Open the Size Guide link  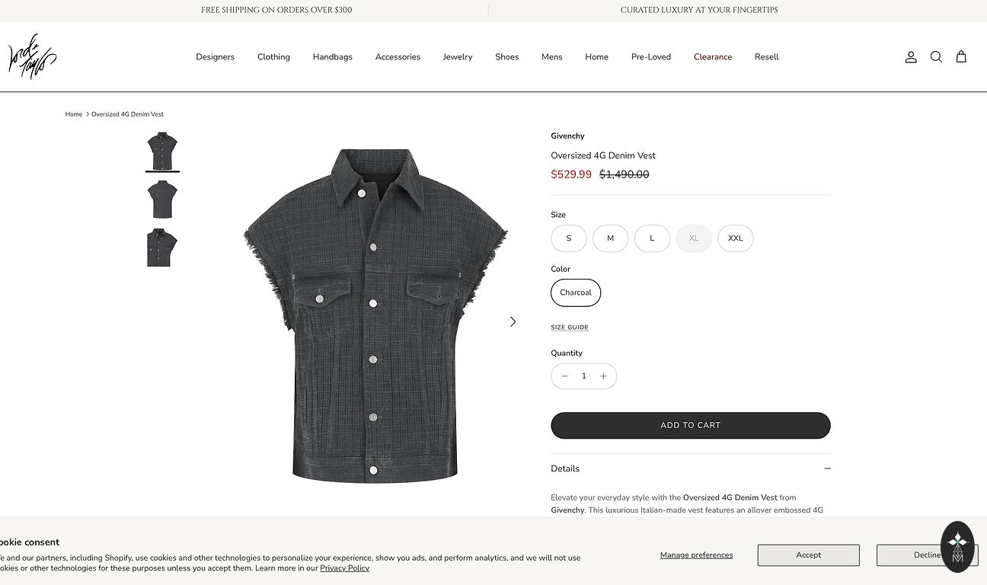(570, 328)
